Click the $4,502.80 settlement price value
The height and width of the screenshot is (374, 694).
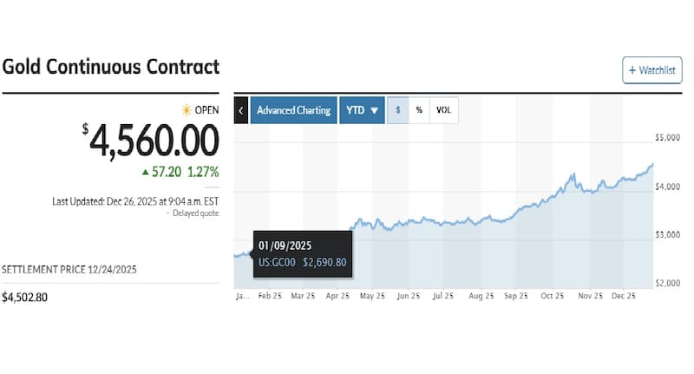click(x=27, y=298)
